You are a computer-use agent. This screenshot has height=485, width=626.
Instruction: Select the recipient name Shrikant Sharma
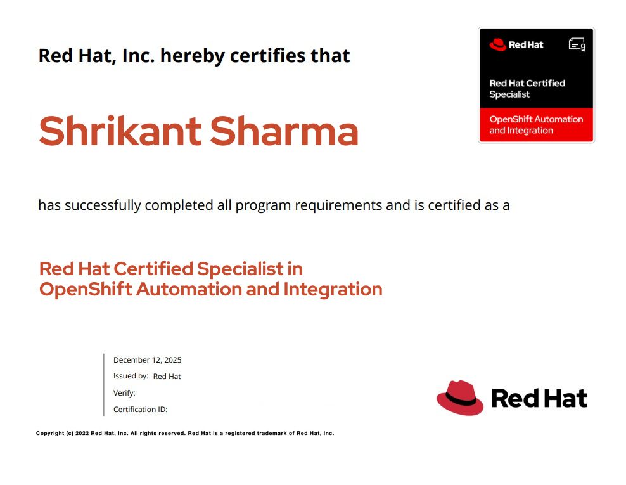198,131
